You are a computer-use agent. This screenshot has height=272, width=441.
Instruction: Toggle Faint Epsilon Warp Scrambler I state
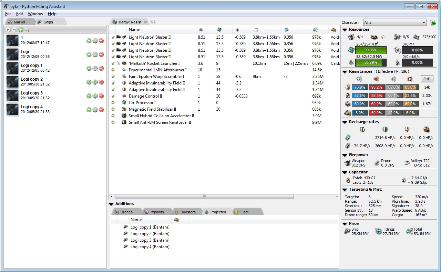pyautogui.click(x=113, y=77)
